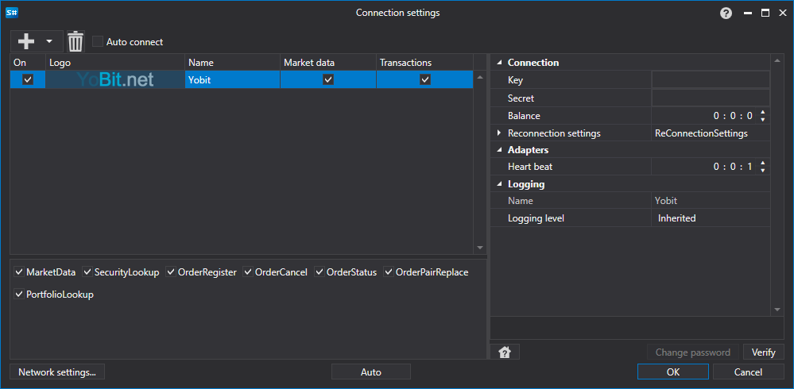This screenshot has width=794, height=389.
Task: Click into the Secret input field
Action: click(x=711, y=98)
